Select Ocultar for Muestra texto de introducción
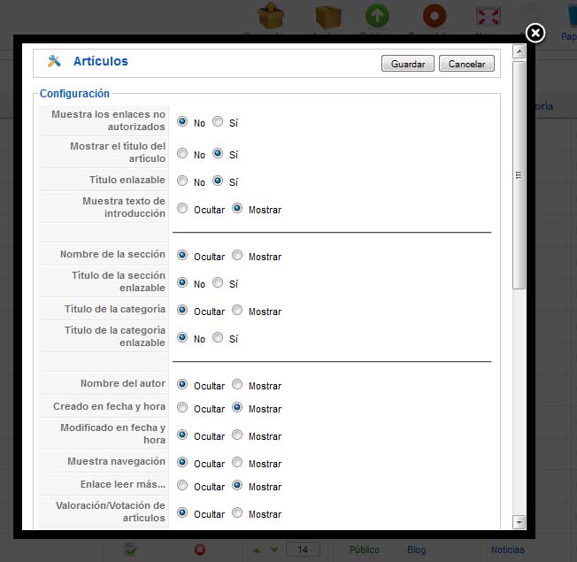Viewport: 577px width, 562px height. point(182,208)
